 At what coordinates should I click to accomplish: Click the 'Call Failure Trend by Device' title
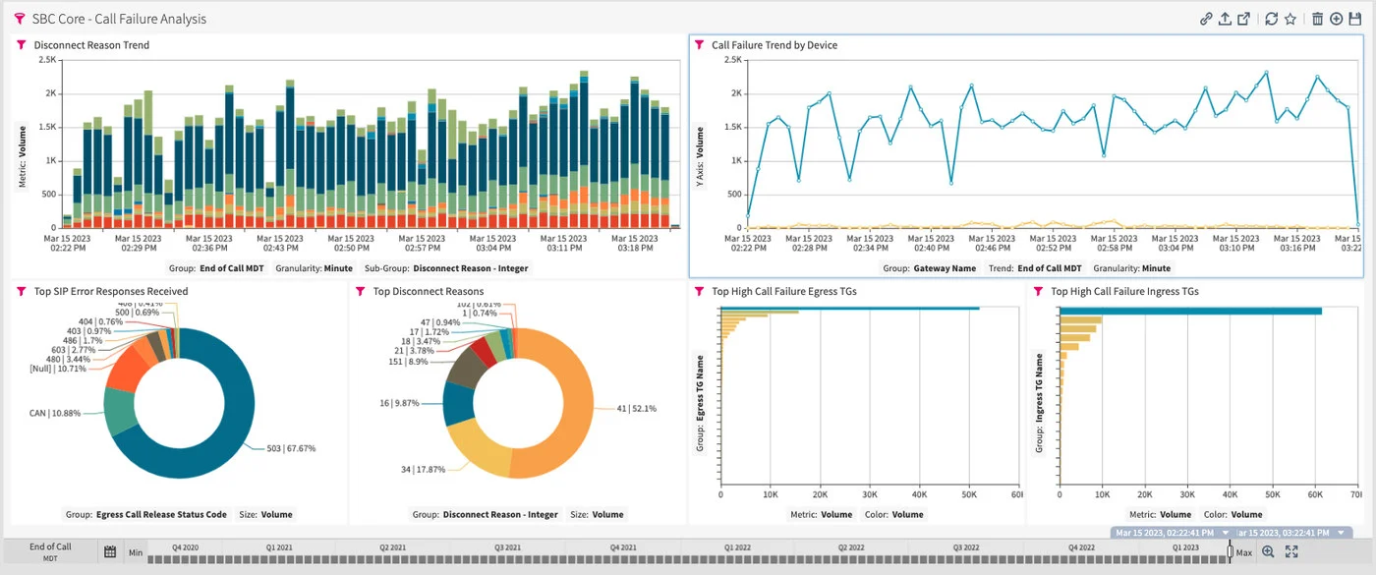(x=774, y=45)
